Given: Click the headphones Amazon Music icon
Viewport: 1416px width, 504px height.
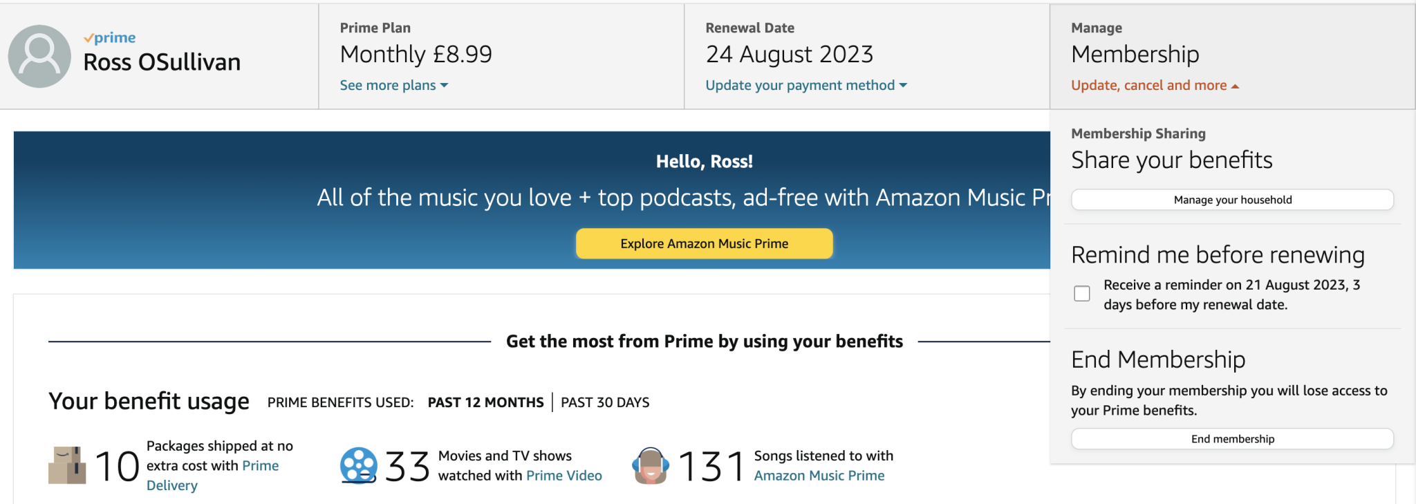Looking at the screenshot, I should point(651,465).
